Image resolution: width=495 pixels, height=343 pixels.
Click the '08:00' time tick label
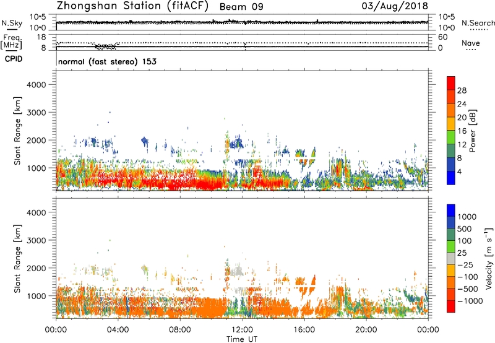pos(180,330)
